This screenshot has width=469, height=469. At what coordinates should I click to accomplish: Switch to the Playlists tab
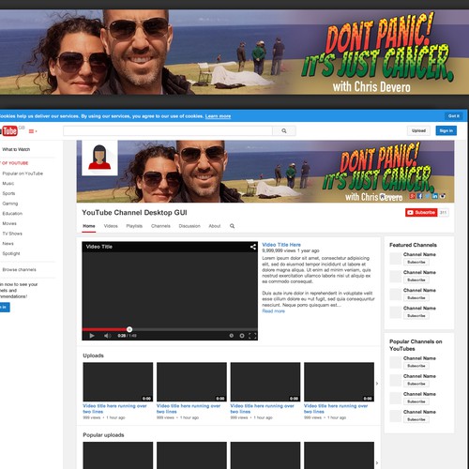click(x=134, y=226)
